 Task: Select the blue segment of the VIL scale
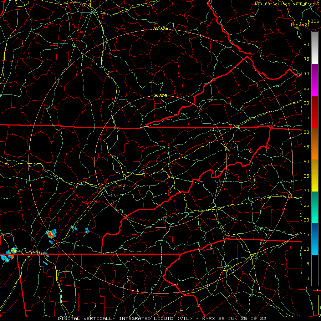(315, 239)
